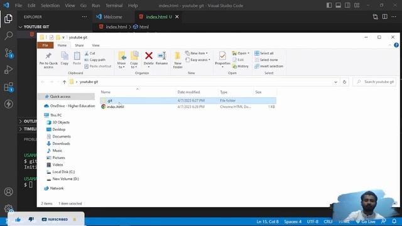Click Select all in the ribbon

(x=264, y=53)
